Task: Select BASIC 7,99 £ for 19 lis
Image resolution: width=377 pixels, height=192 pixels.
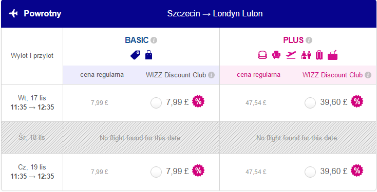Action: (156, 172)
